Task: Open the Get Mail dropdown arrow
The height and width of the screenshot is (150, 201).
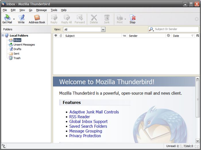Action: 14,19
